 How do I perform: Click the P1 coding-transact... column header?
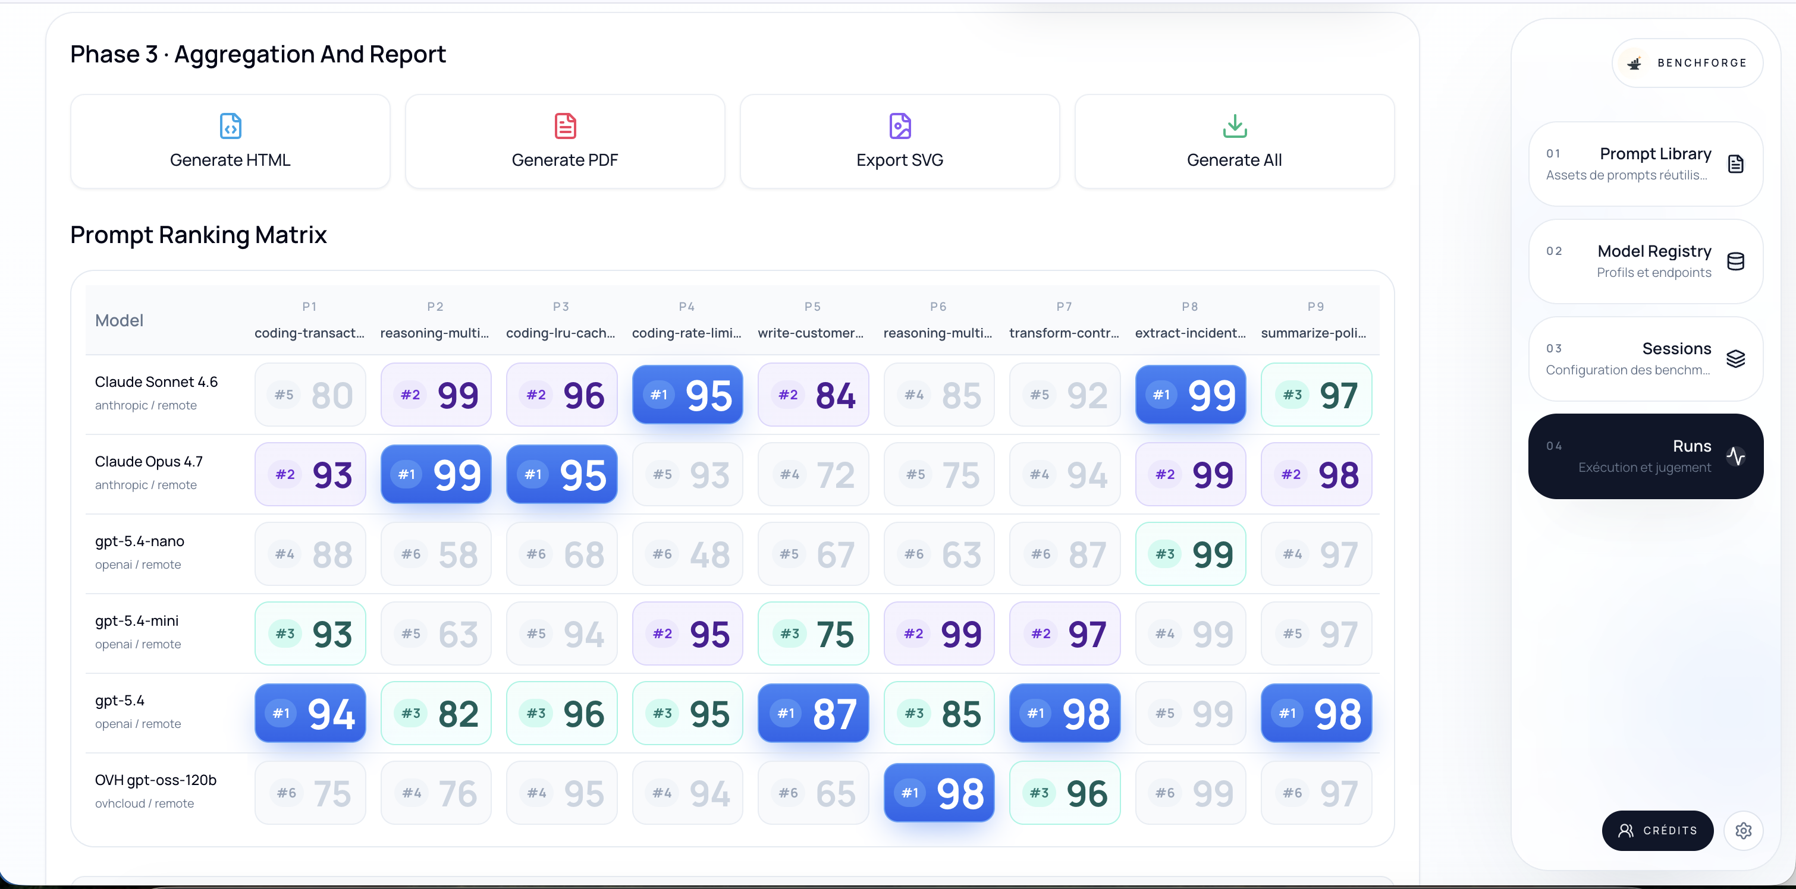pos(310,320)
